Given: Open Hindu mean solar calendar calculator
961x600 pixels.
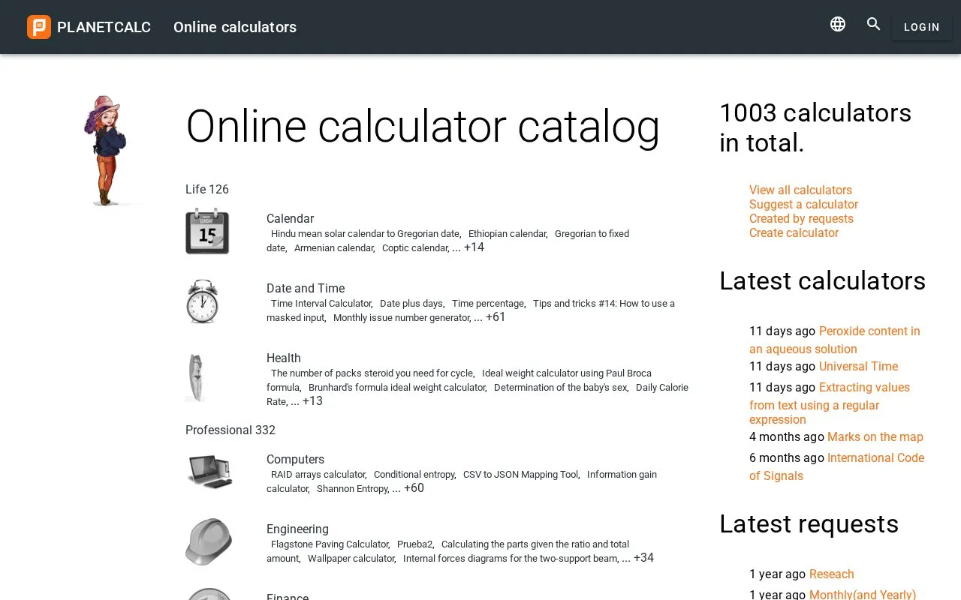Looking at the screenshot, I should 365,234.
